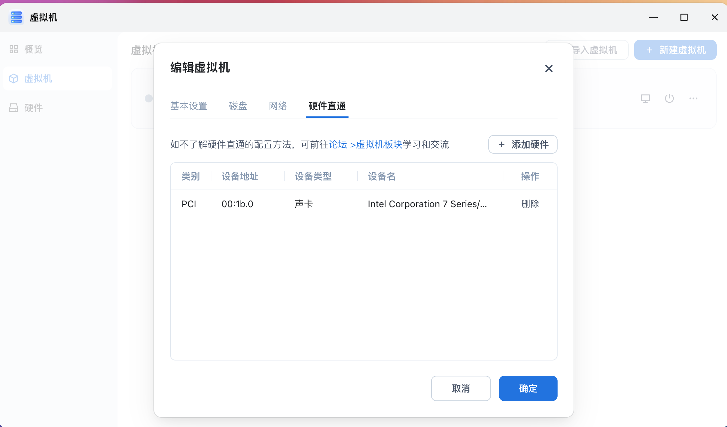The height and width of the screenshot is (427, 727).
Task: Click the plus icon on 添加硬件
Action: pos(501,144)
